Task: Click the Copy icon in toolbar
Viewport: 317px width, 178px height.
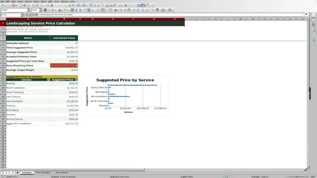Action: [x=37, y=5]
